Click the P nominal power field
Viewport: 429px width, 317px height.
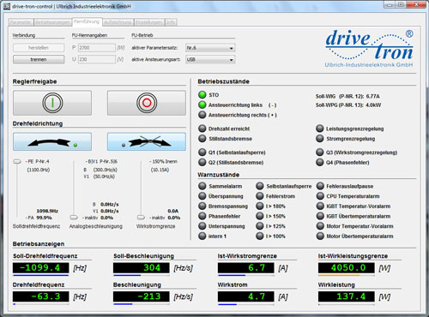coord(97,48)
